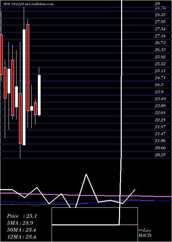Click the 23.09 price axis label
The image size is (172, 242).
click(x=160, y=106)
